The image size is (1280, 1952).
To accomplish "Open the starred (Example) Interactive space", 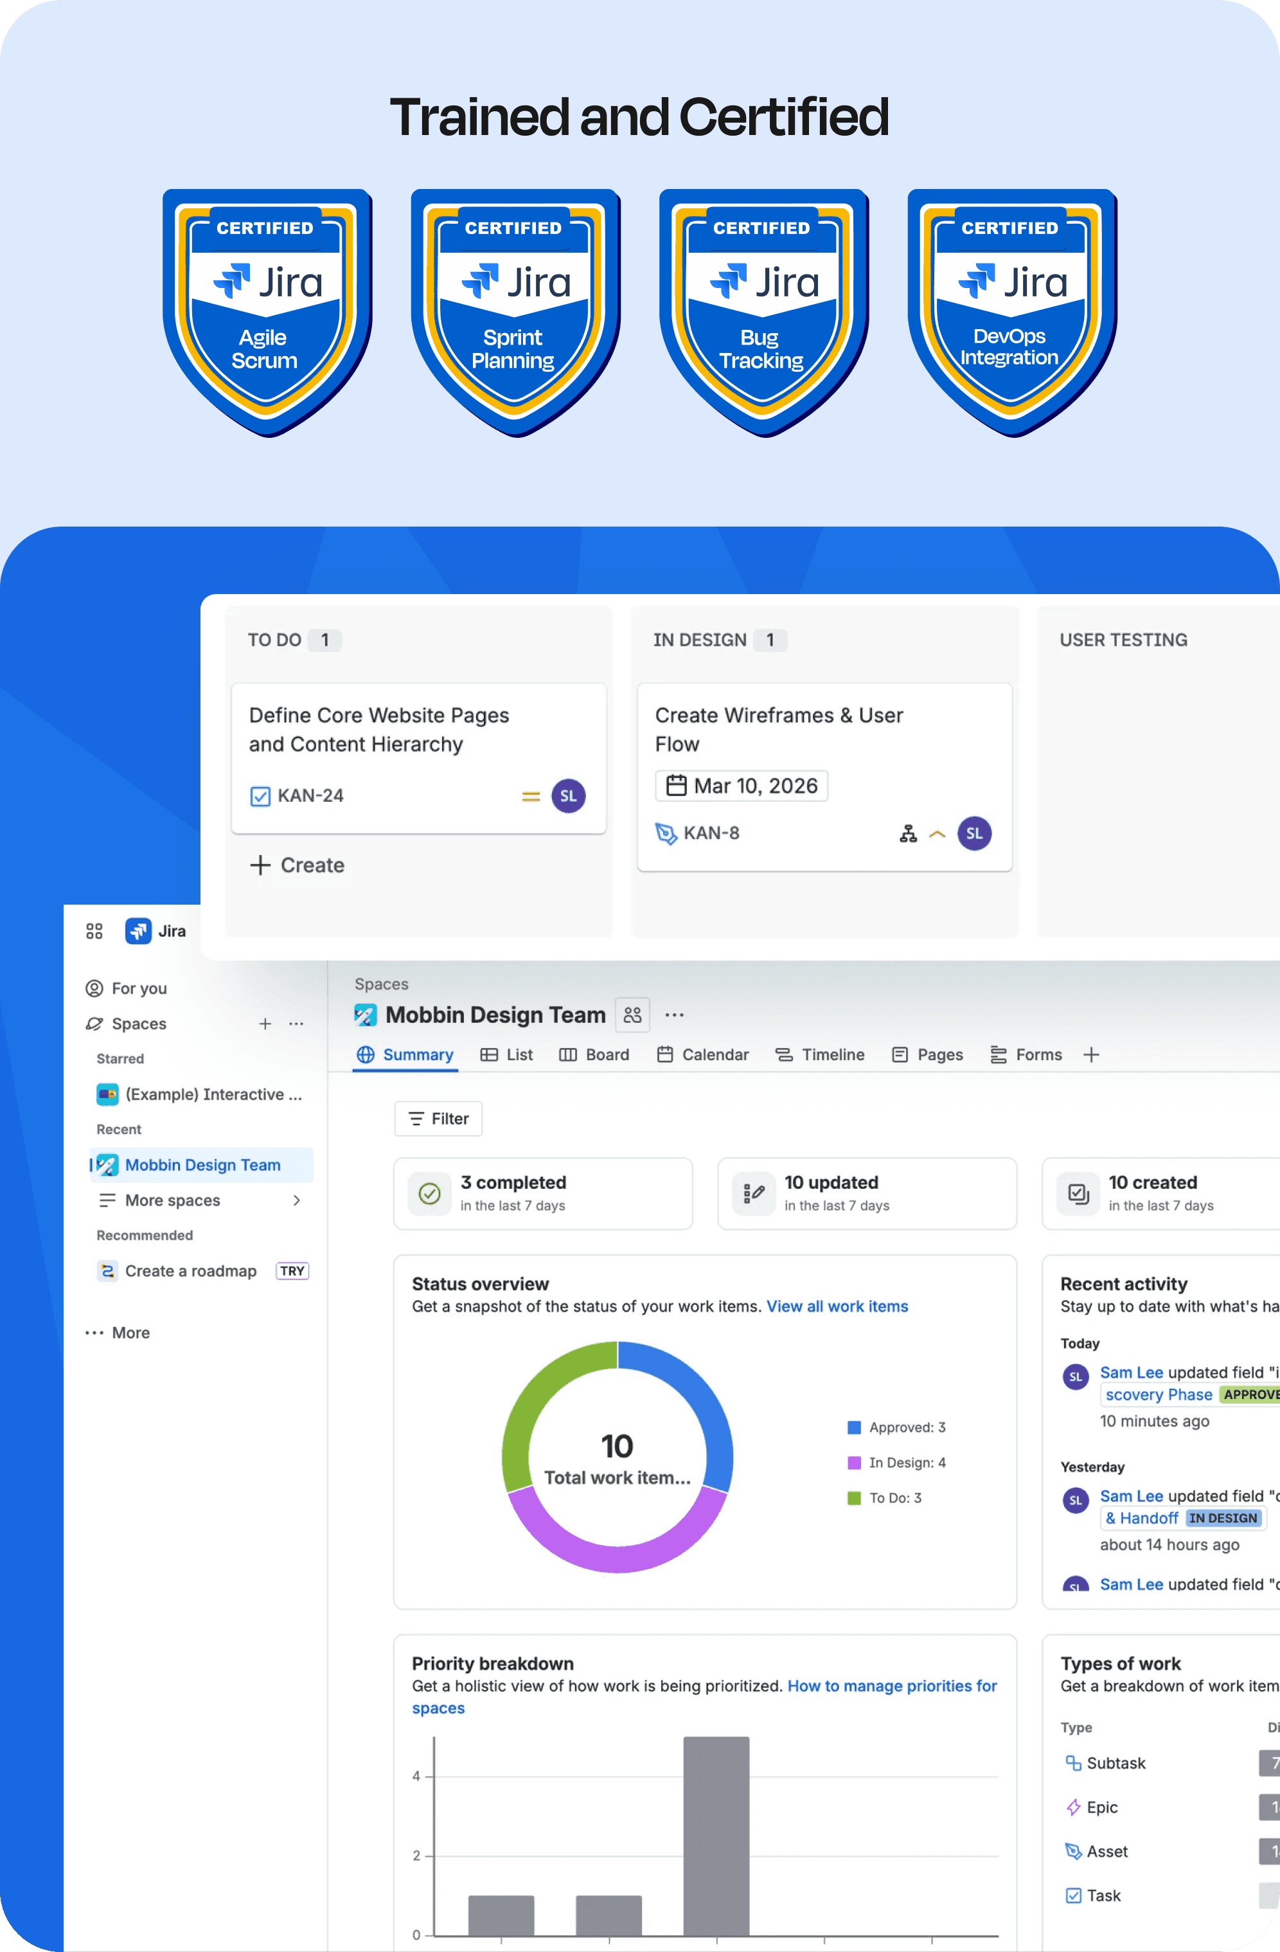I will (x=200, y=1094).
